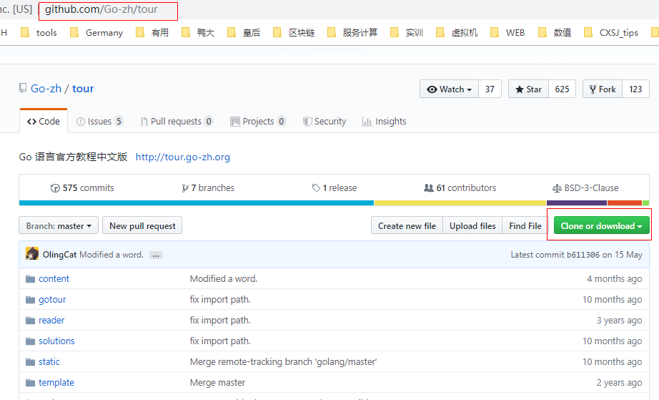The width and height of the screenshot is (659, 400).
Task: Click the Fork button
Action: pos(603,89)
